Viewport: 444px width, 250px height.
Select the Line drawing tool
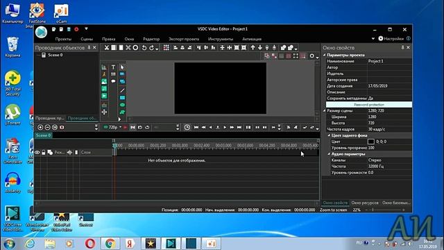[x=122, y=90]
